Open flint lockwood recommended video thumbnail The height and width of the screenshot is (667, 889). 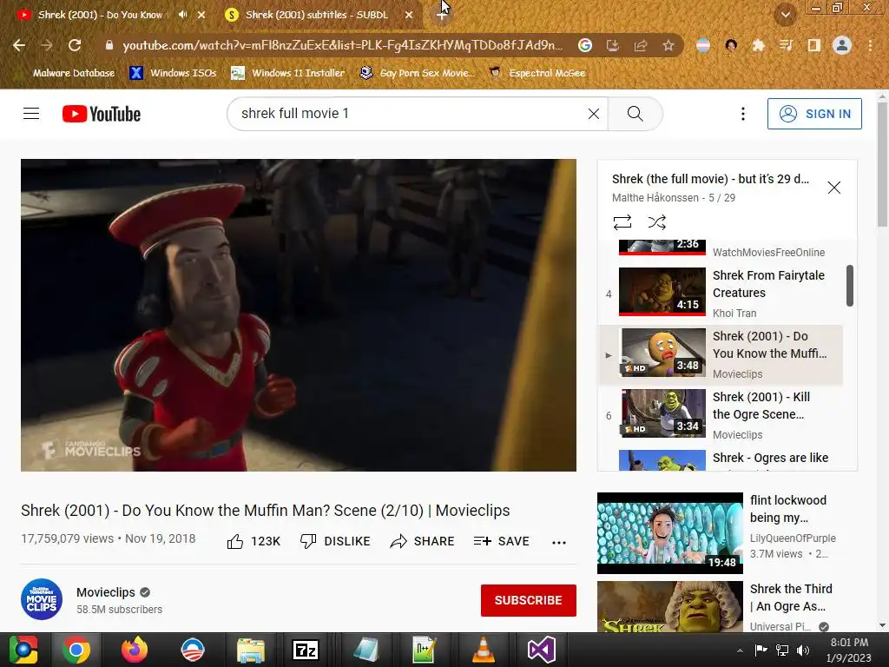[669, 533]
